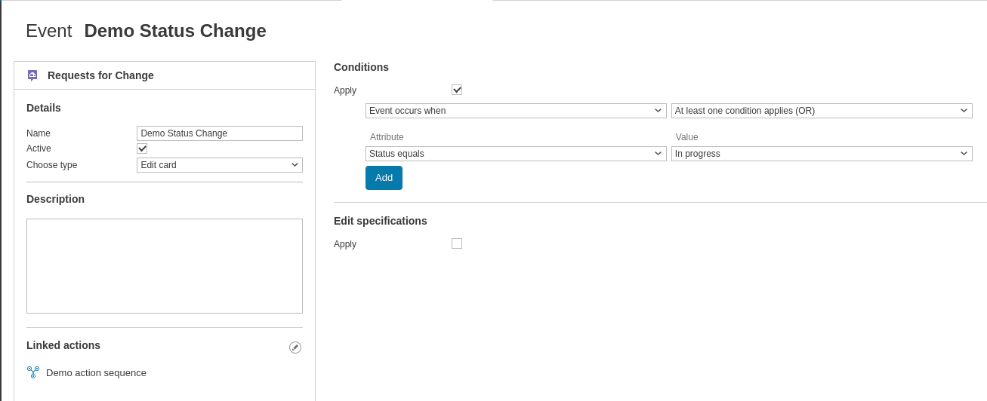This screenshot has height=401, width=987.
Task: Click the 'Demo Status Change' event title
Action: point(175,31)
